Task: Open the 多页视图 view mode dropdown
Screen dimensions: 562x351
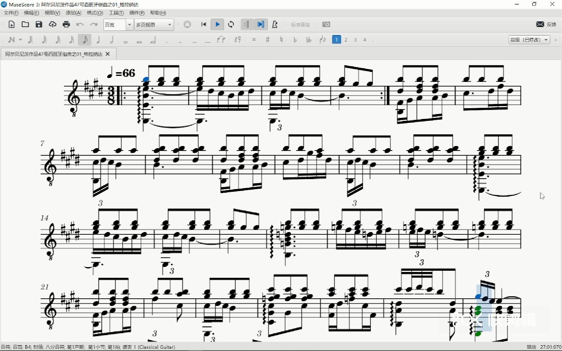Action: pos(154,25)
